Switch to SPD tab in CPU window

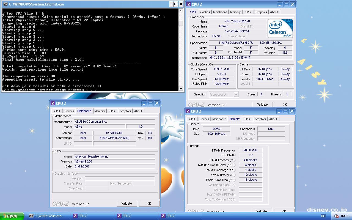point(248,12)
